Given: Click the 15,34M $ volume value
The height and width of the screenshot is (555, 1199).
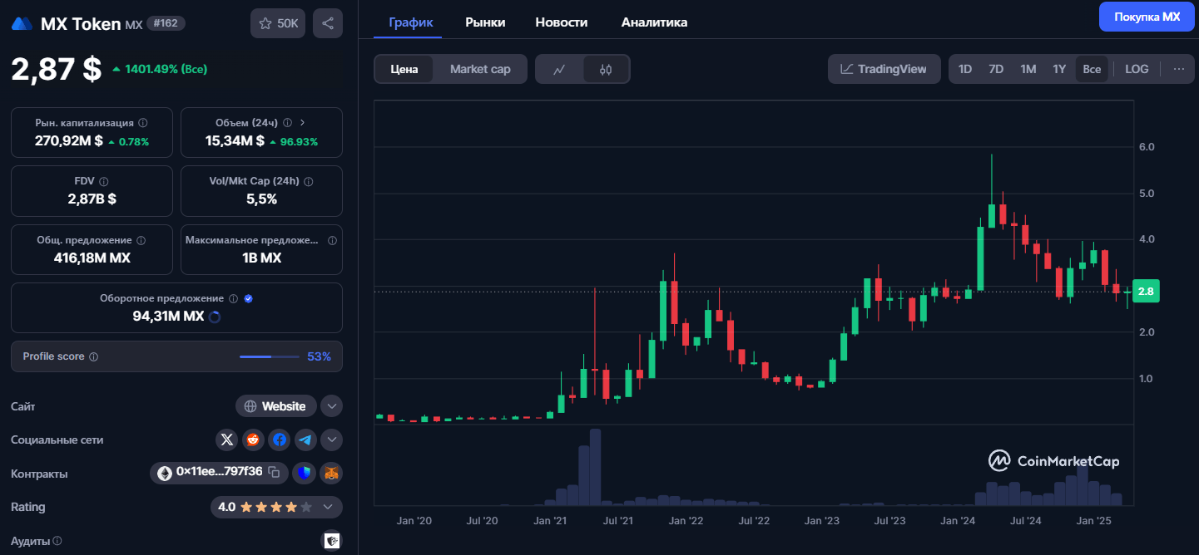Looking at the screenshot, I should coord(235,141).
